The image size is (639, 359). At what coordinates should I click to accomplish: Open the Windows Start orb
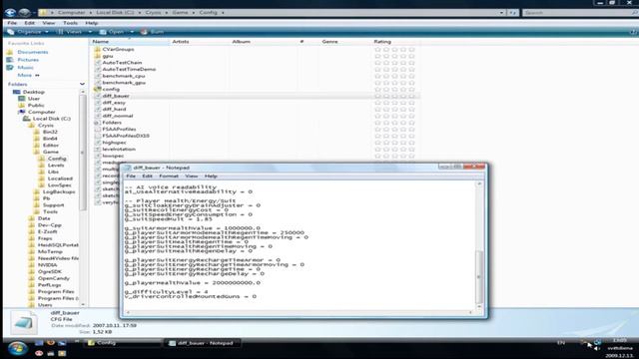point(18,349)
